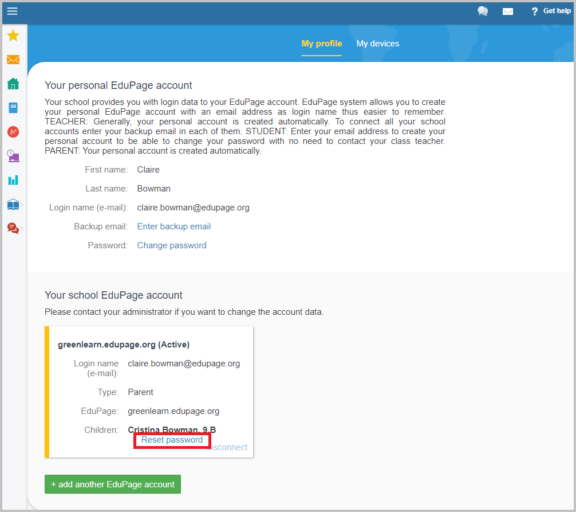Click the greenlearn.edupage.org (Active) card title

[x=124, y=345]
